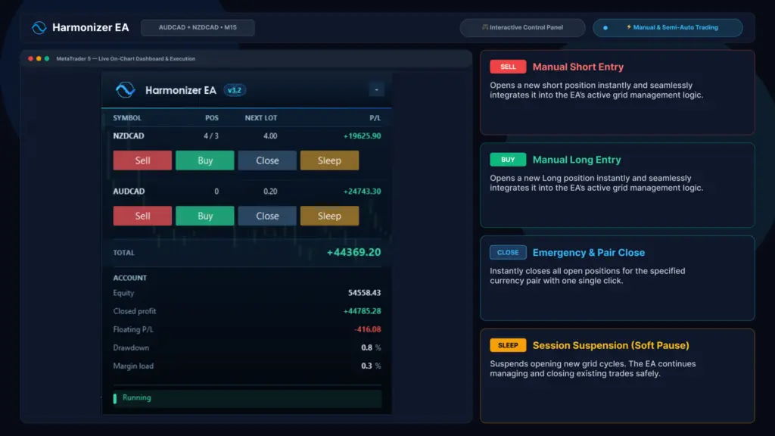Click the Drawdown value 0.8
The height and width of the screenshot is (436, 775).
[x=366, y=347]
